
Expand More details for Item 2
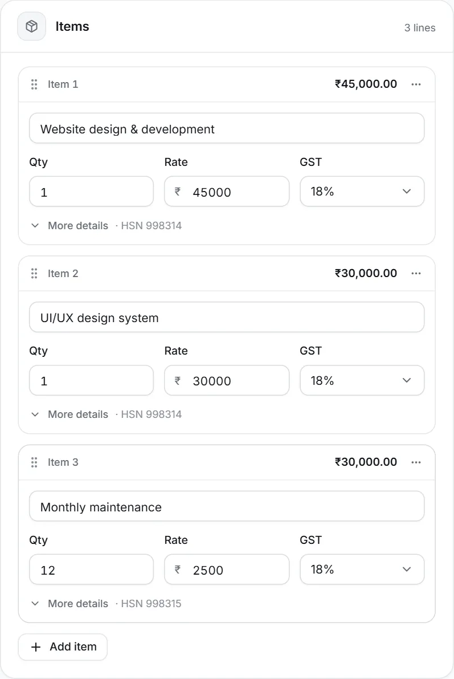pos(69,414)
